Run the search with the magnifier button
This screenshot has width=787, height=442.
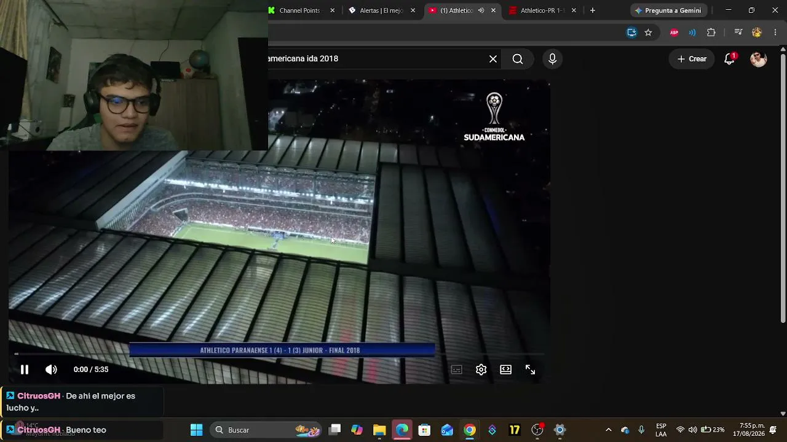[518, 59]
